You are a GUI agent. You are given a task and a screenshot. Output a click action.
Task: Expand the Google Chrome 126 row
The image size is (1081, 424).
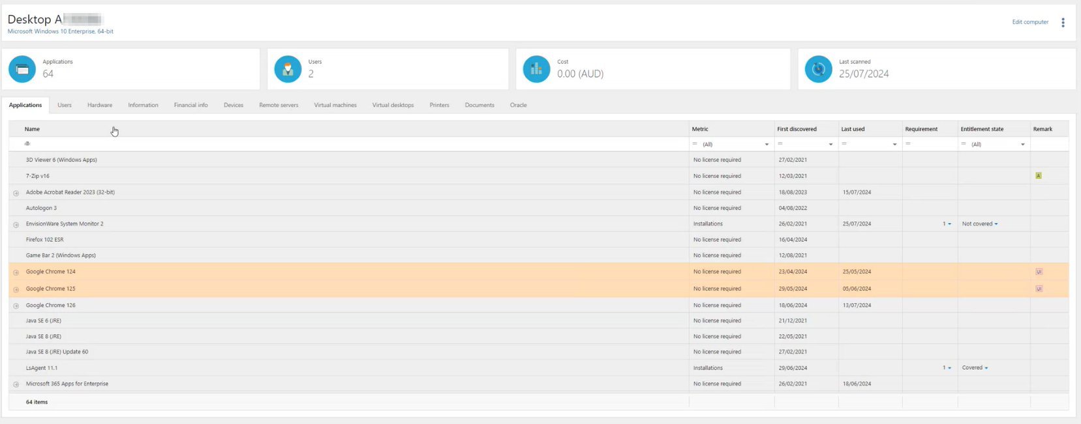pyautogui.click(x=16, y=306)
